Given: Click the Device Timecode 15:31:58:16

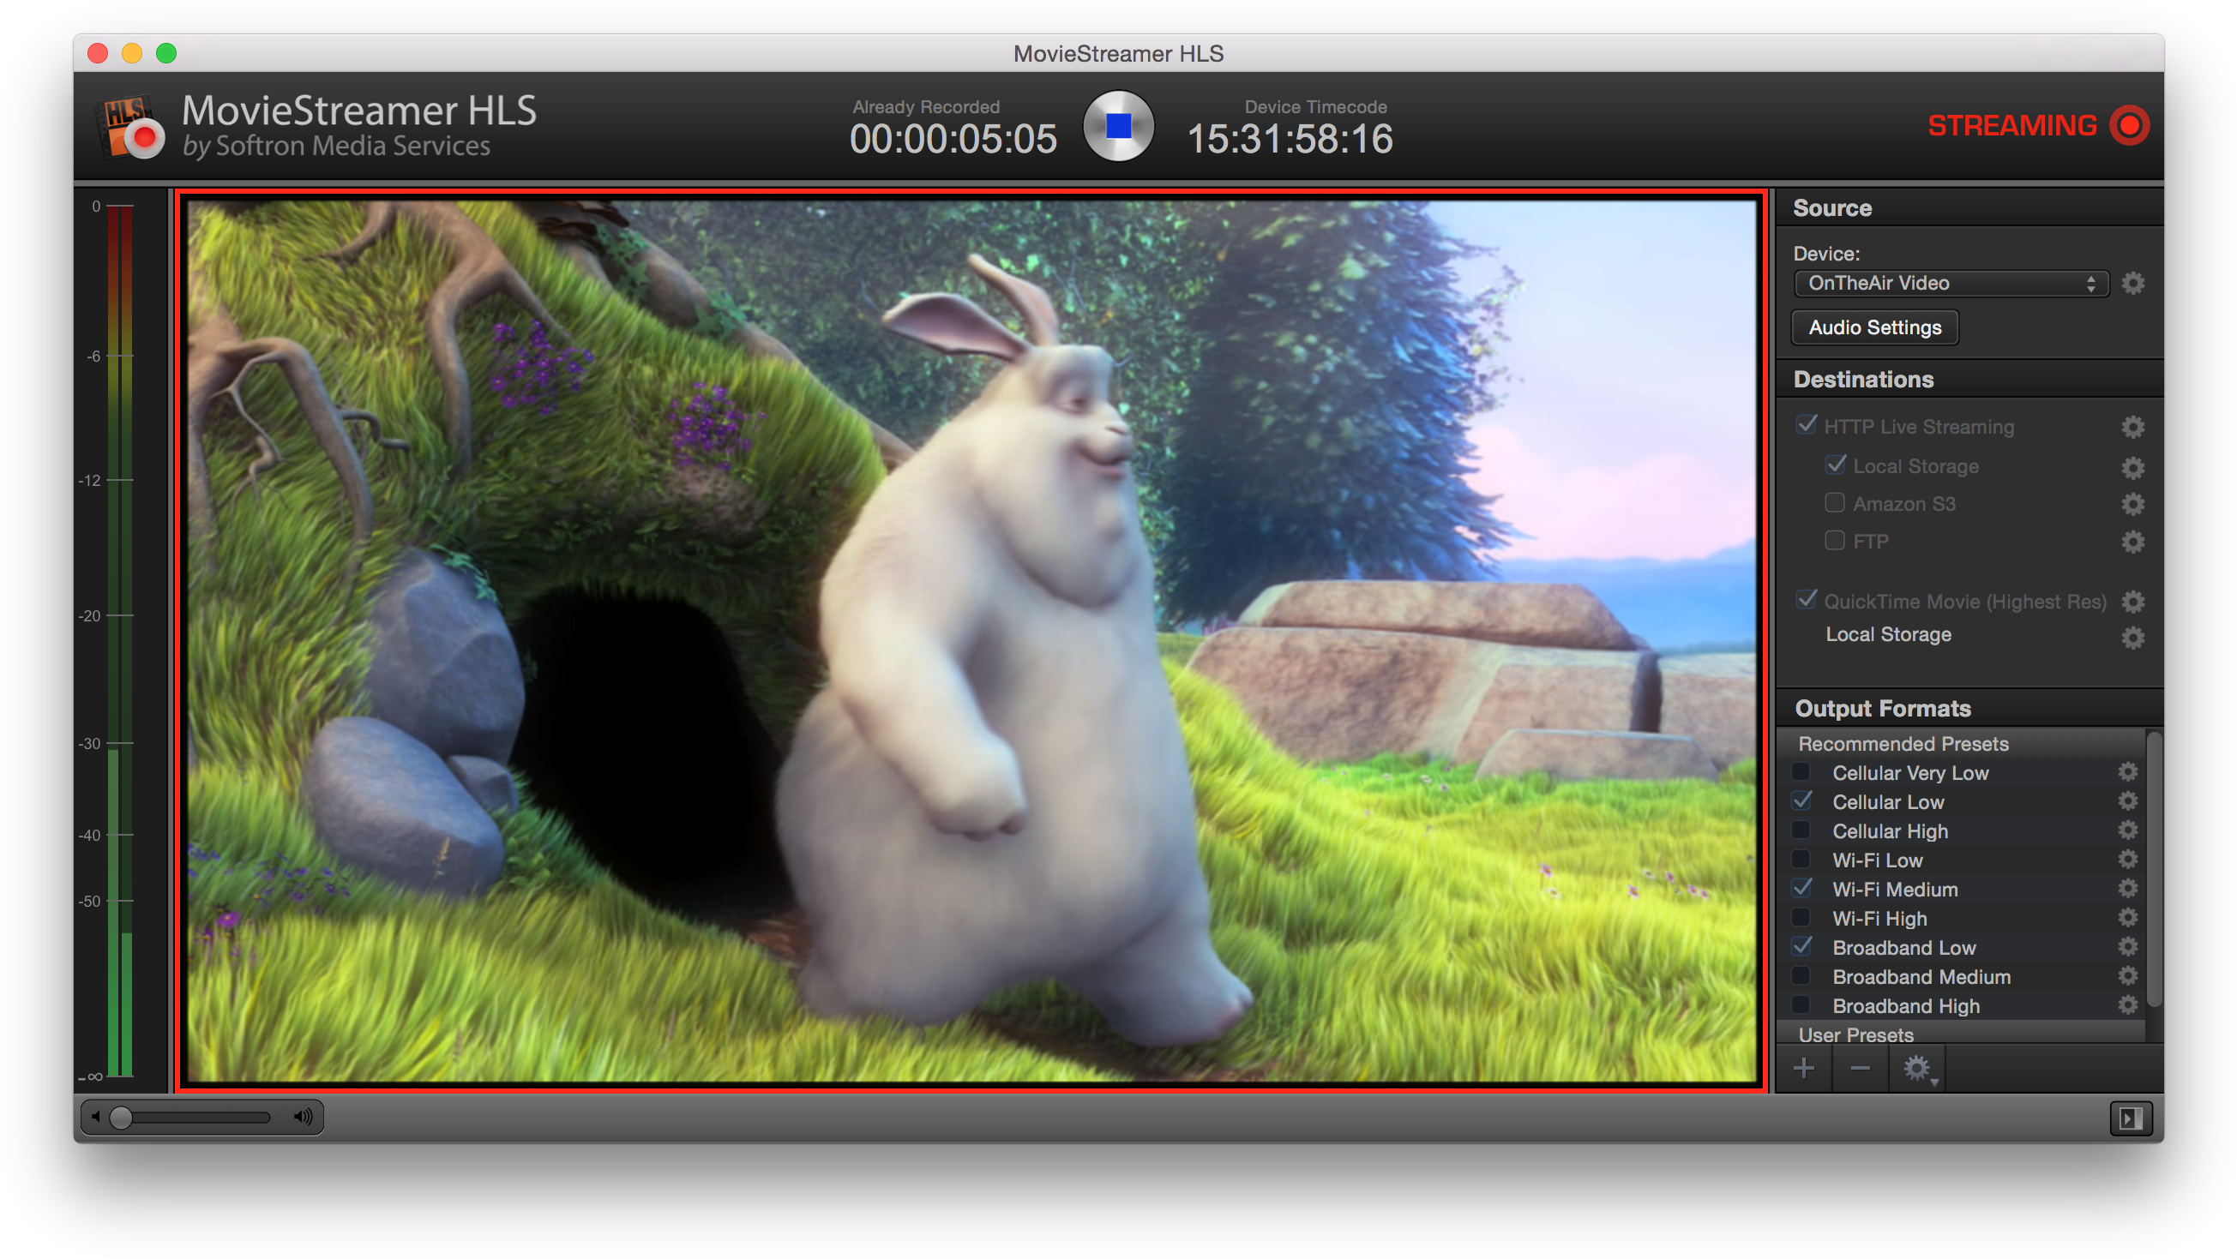Looking at the screenshot, I should pyautogui.click(x=1290, y=139).
